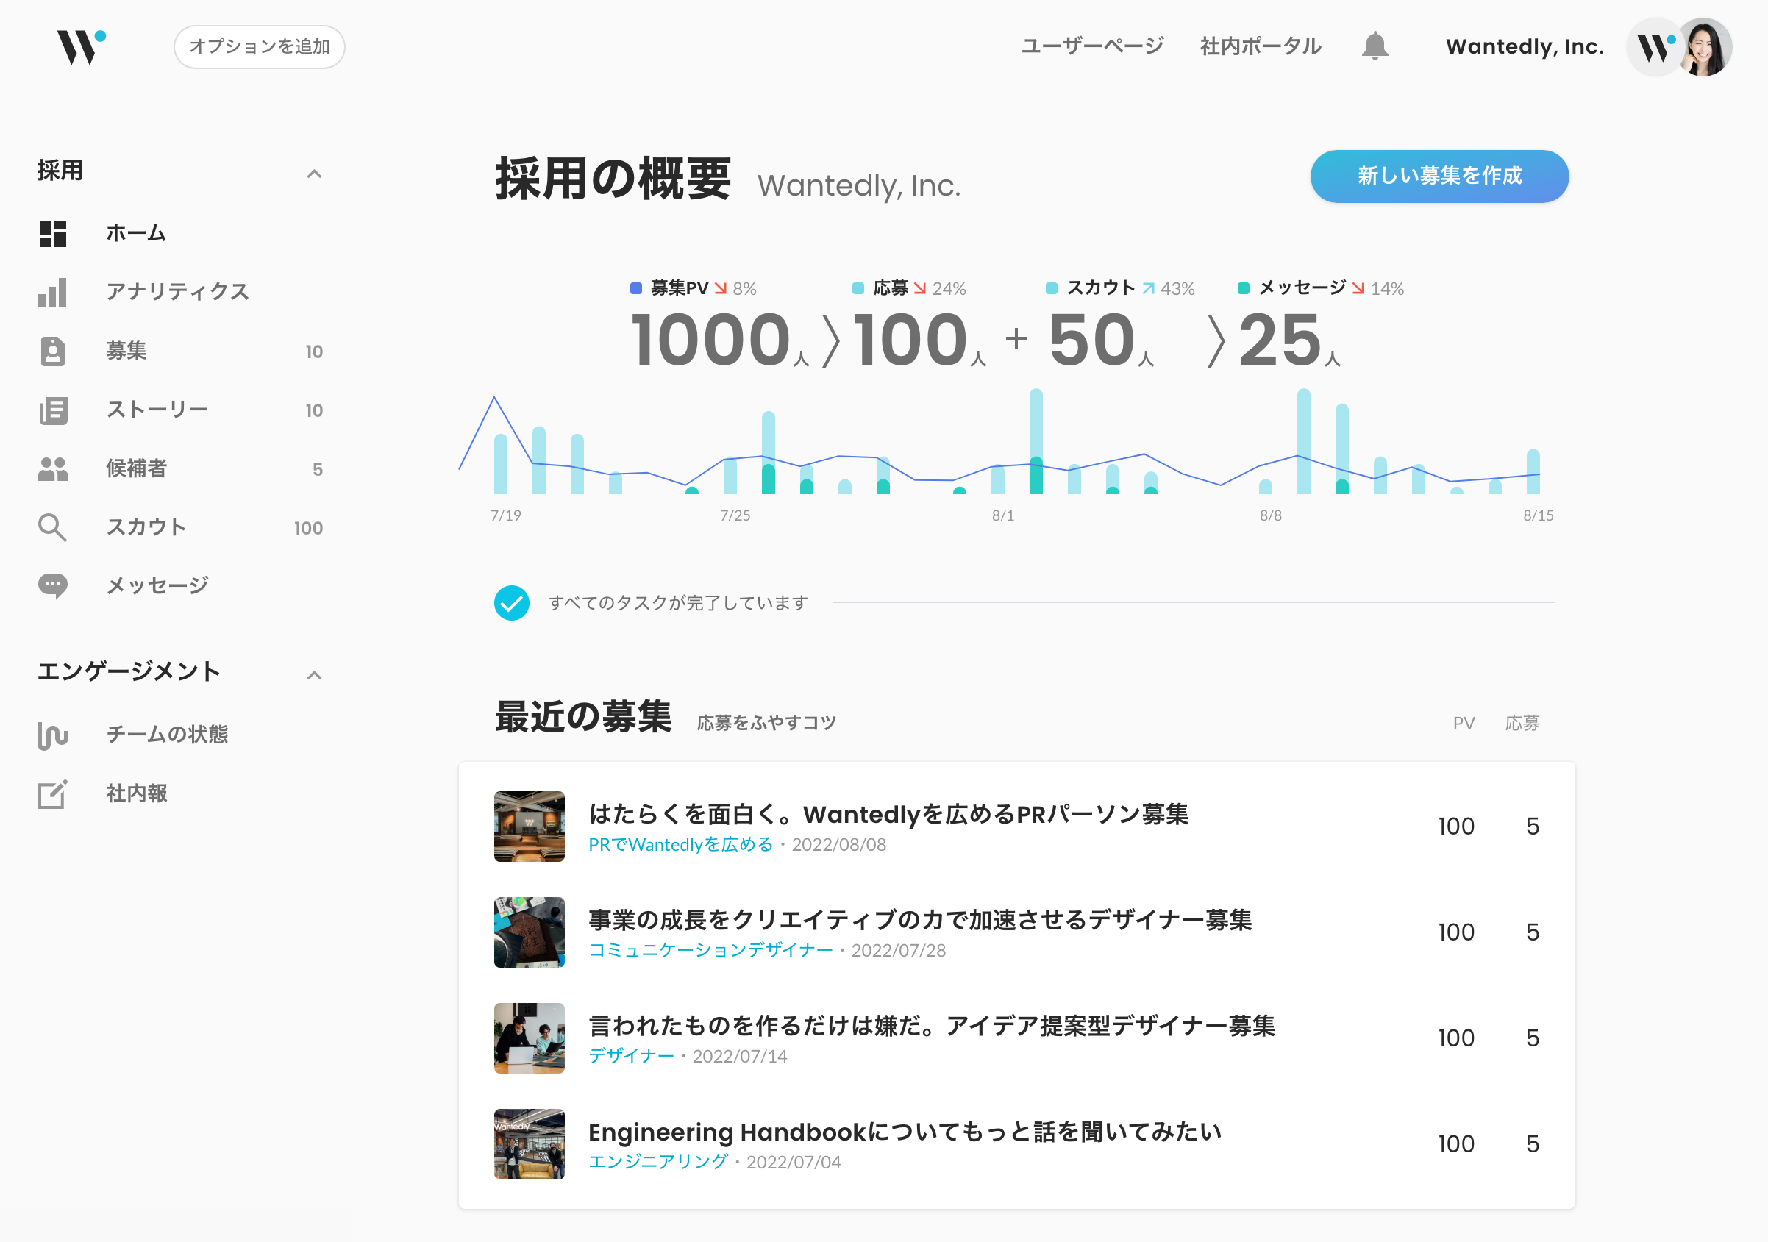Click the メッセージ speech bubble icon
The image size is (1768, 1242).
pyautogui.click(x=53, y=586)
